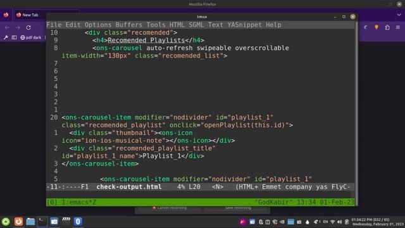The width and height of the screenshot is (405, 228).
Task: Click the volume speaker tray icon
Action: pyautogui.click(x=339, y=222)
